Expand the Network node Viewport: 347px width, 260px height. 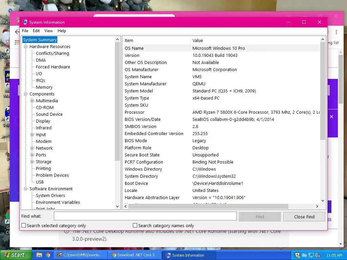point(32,148)
